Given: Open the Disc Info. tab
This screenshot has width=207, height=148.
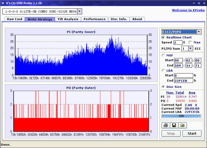Looking at the screenshot, I should (119, 19).
